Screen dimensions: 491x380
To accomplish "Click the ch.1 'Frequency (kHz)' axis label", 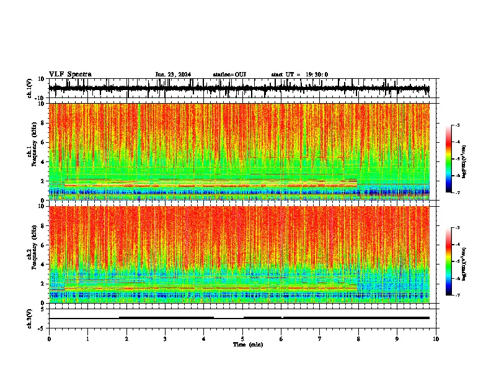I will point(34,144).
